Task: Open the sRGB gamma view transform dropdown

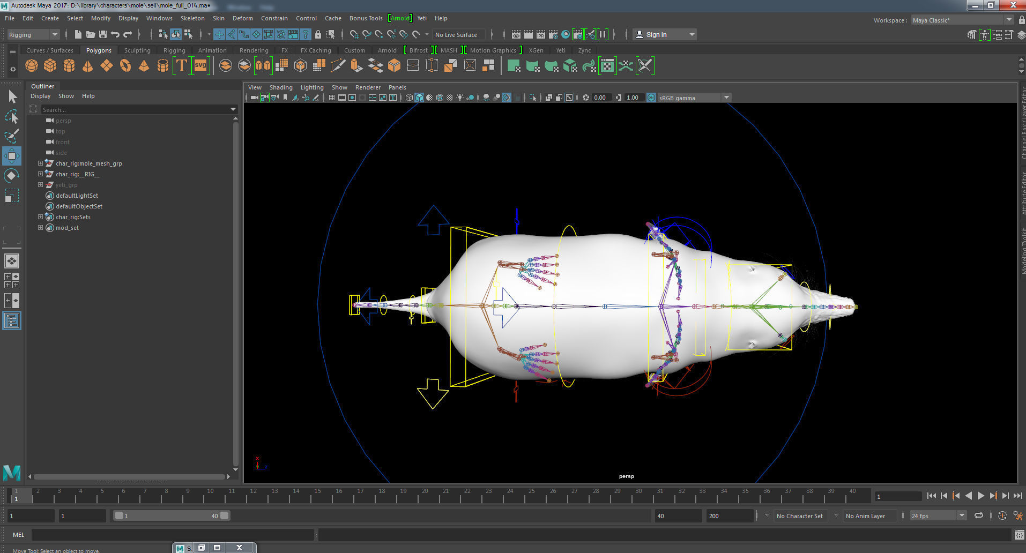Action: pos(694,98)
